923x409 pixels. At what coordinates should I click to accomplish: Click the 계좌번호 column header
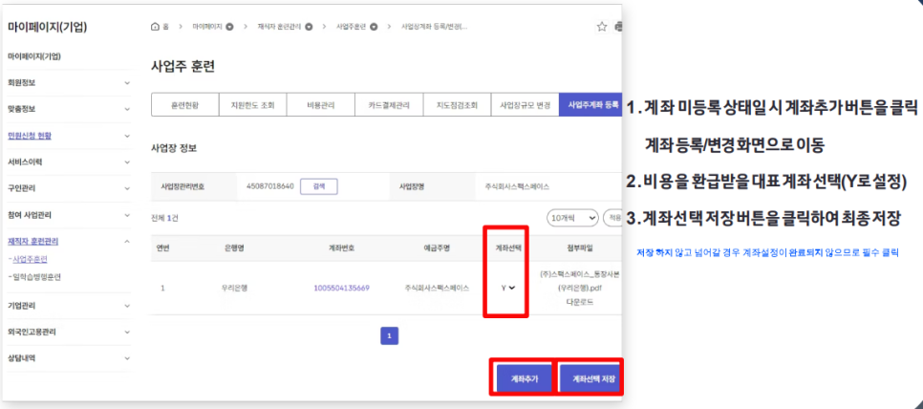(x=341, y=248)
